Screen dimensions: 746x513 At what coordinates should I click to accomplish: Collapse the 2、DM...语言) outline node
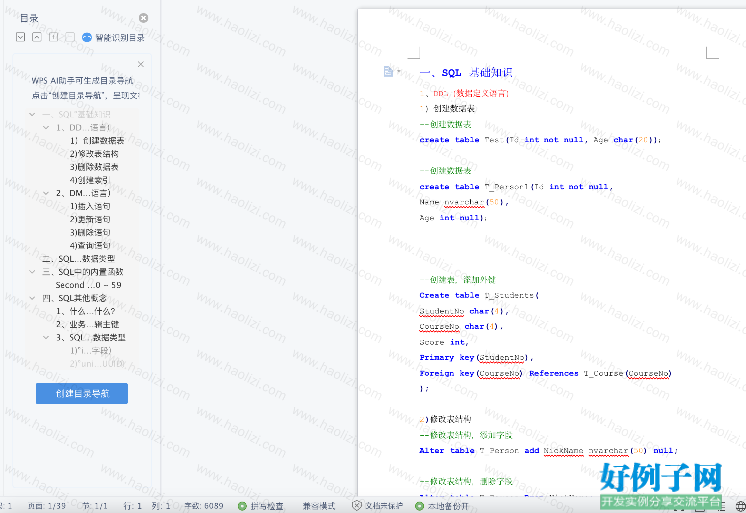click(x=46, y=193)
